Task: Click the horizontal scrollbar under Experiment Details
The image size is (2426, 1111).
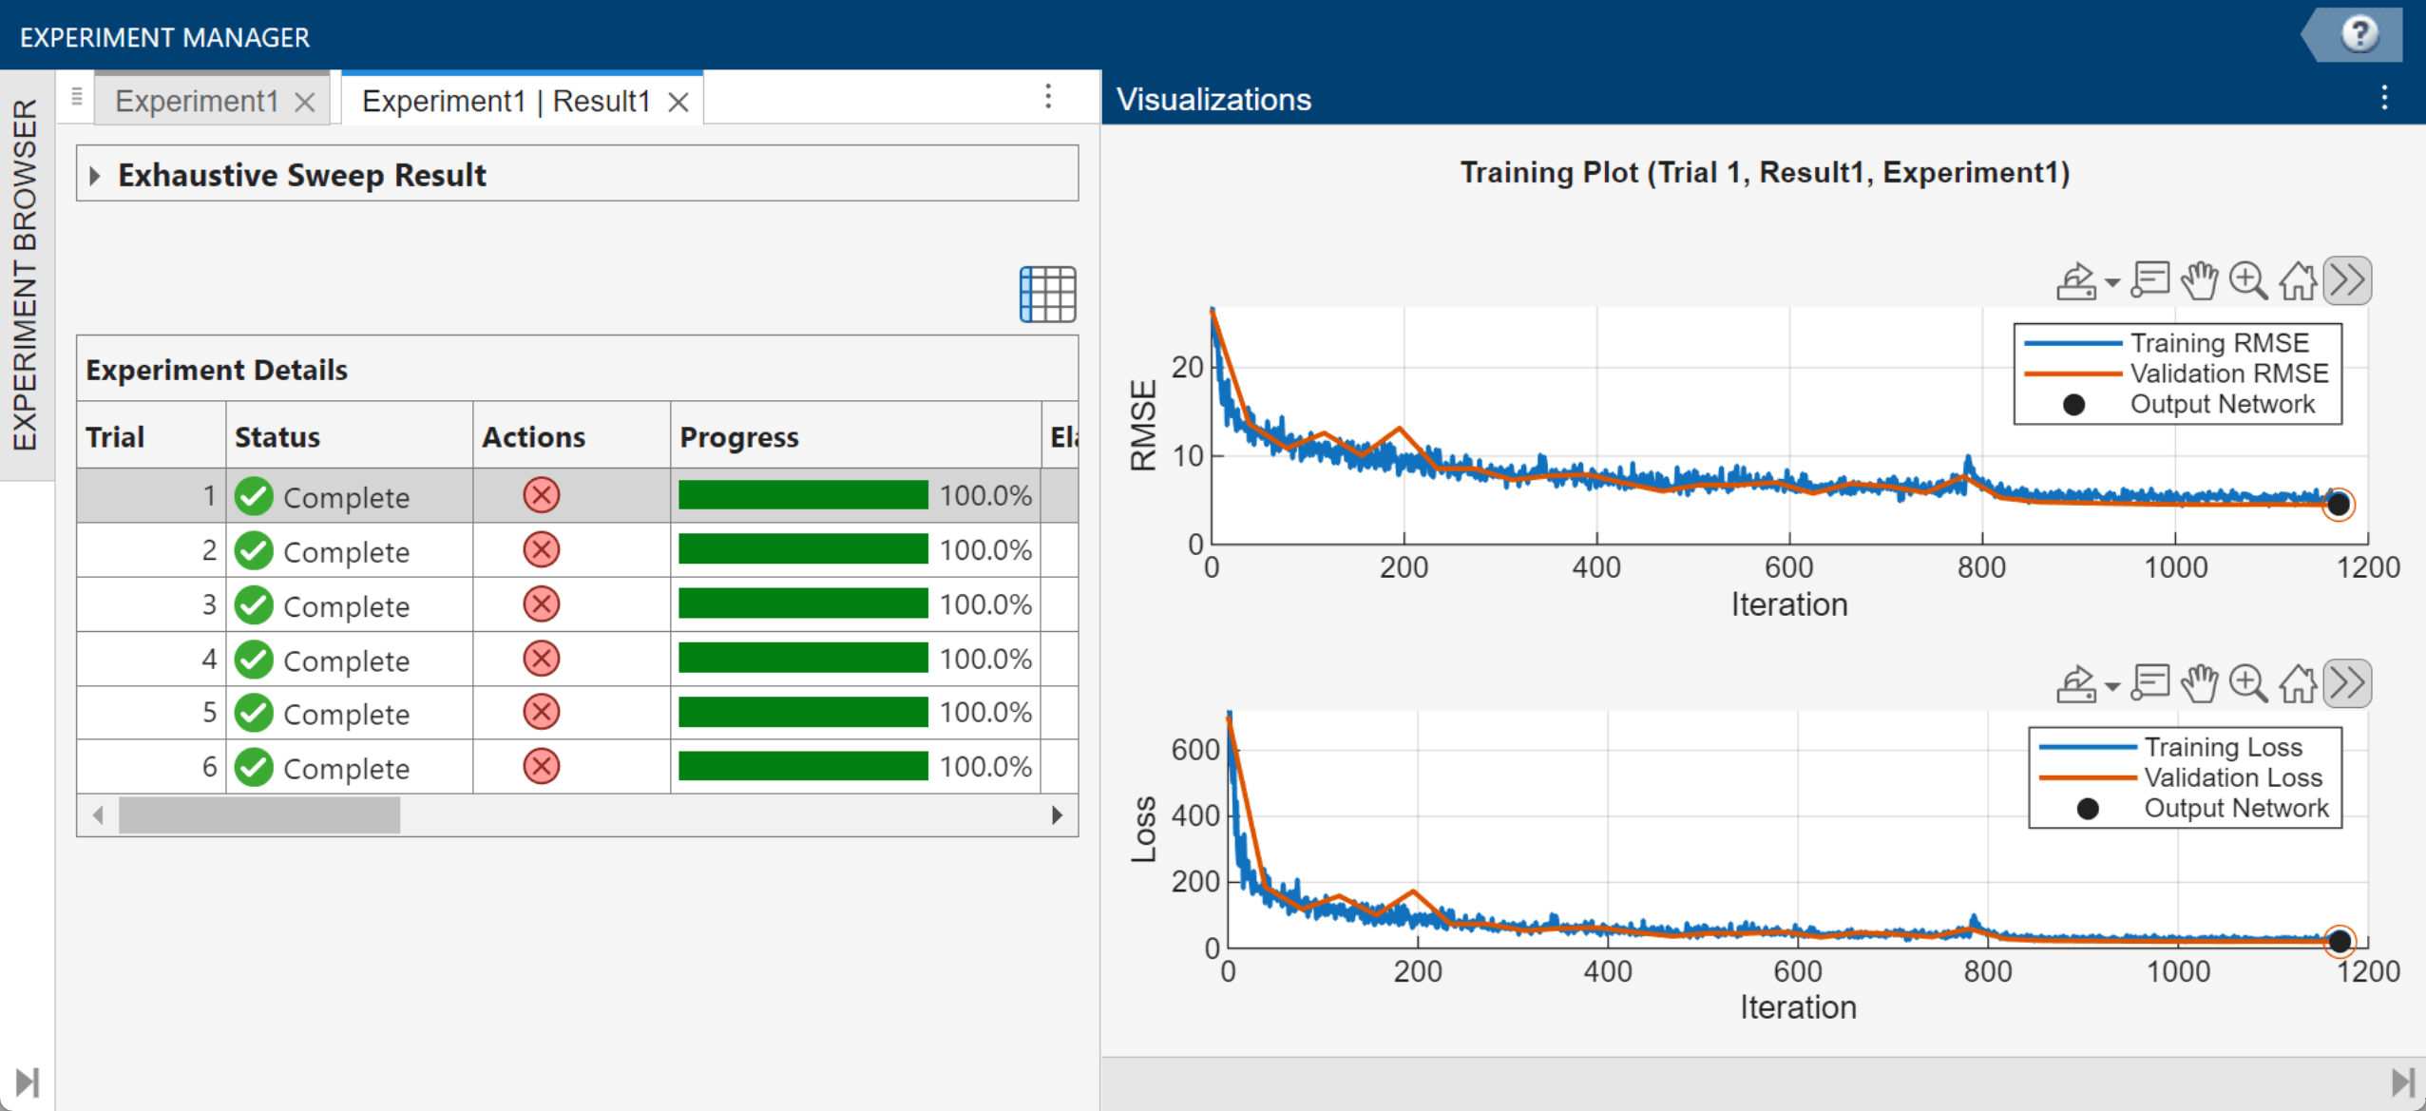Action: coord(258,814)
